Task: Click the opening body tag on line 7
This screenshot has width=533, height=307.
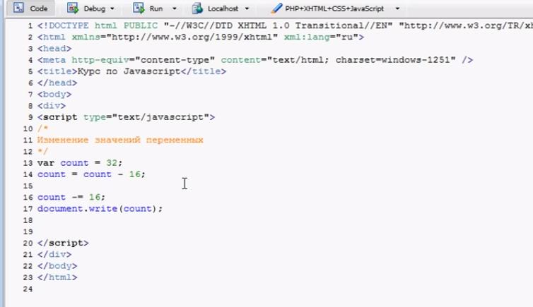Action: point(54,95)
